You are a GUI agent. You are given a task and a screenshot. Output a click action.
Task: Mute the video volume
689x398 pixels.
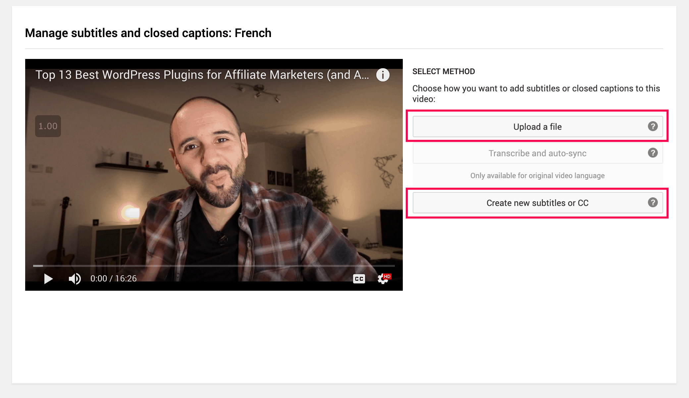75,279
